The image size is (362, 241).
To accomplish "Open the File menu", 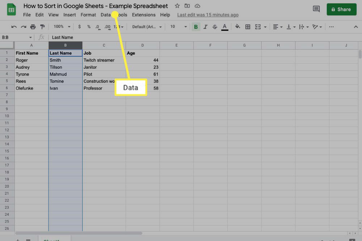I will 27,15.
